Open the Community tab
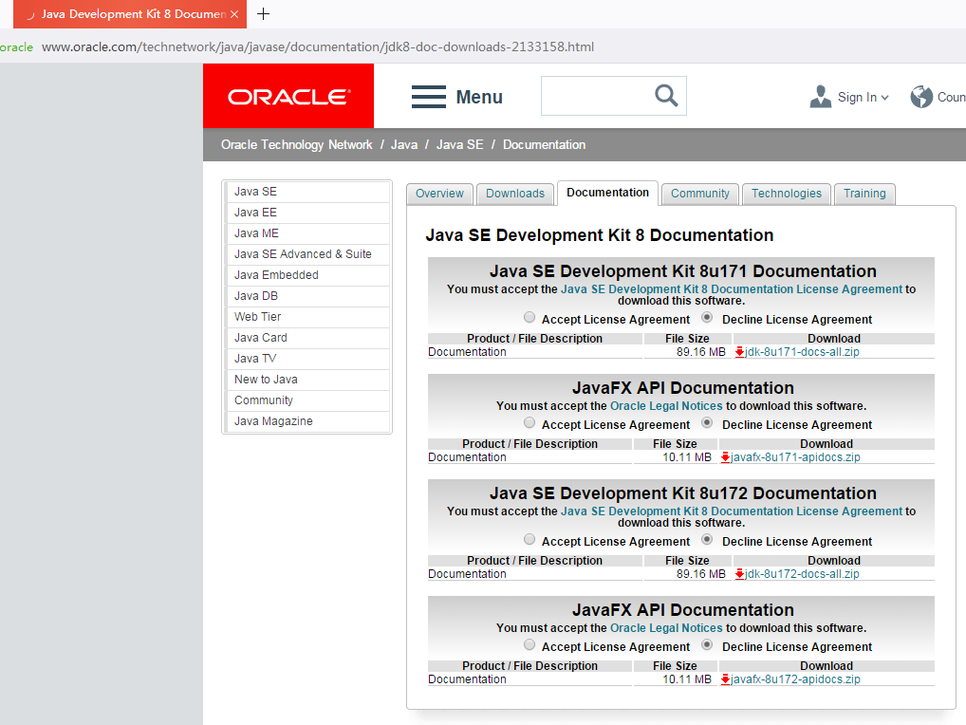 699,194
